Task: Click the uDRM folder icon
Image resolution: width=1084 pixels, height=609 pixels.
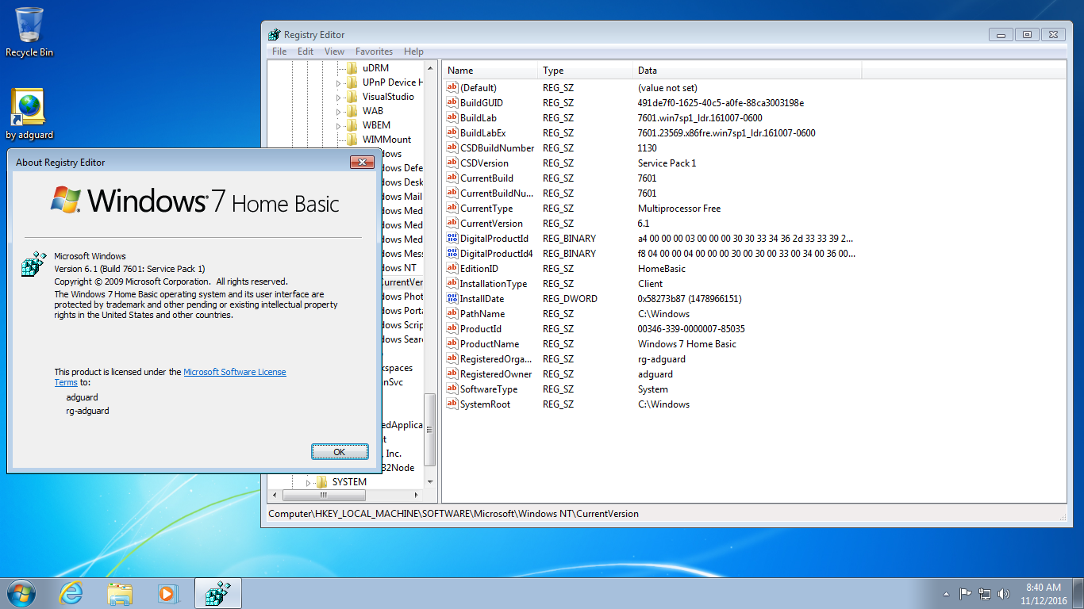Action: 352,68
